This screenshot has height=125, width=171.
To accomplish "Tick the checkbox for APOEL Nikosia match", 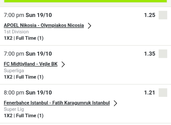I will (x=163, y=15).
